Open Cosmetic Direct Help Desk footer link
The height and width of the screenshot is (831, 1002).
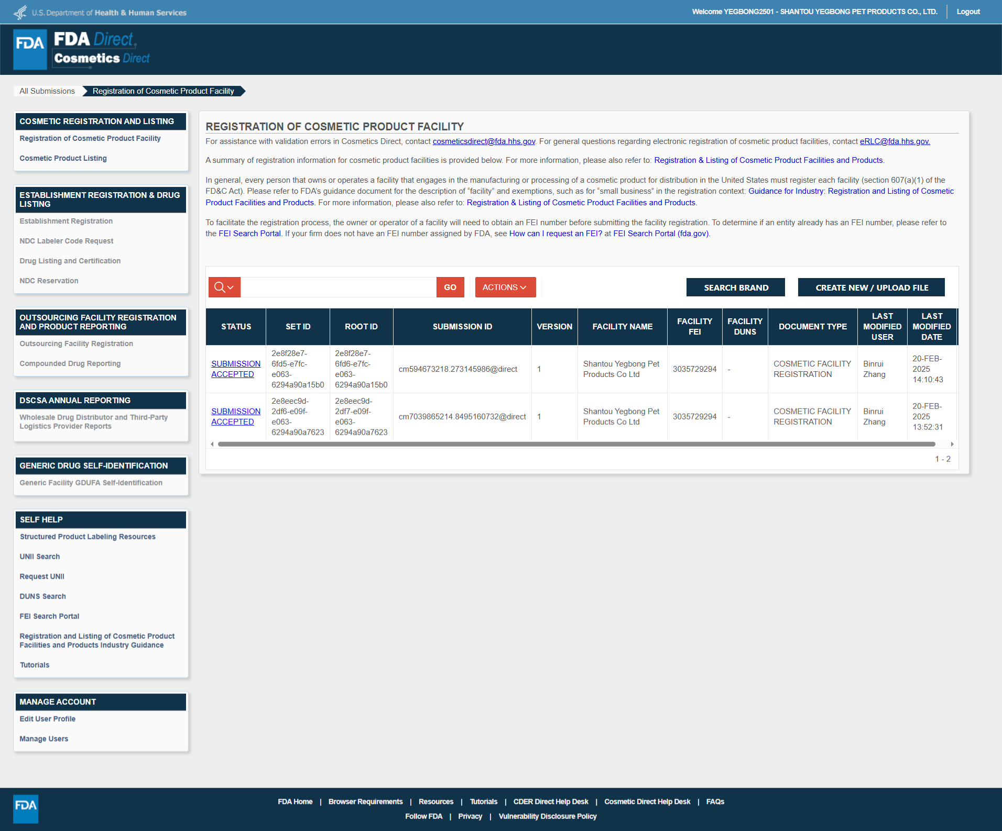click(x=647, y=802)
